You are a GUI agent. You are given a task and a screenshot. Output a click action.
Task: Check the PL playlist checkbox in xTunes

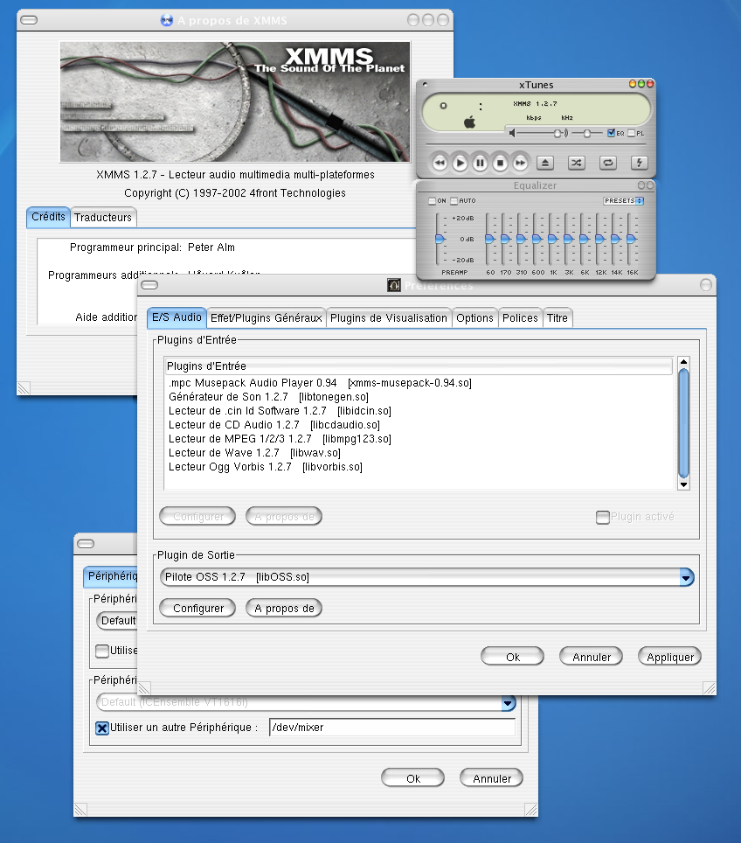coord(632,133)
